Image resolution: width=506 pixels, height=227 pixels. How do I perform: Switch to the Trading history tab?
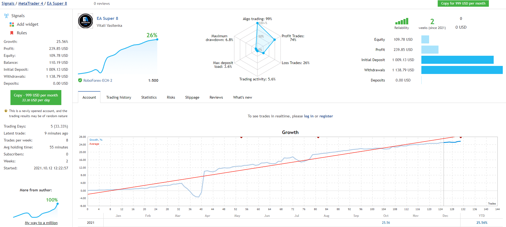tap(119, 97)
